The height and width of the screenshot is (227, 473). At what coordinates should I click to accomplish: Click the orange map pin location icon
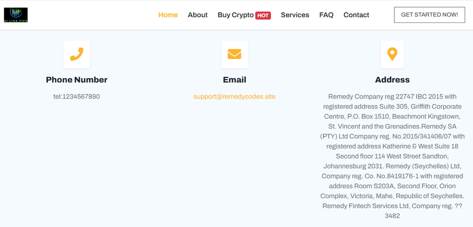pyautogui.click(x=392, y=54)
